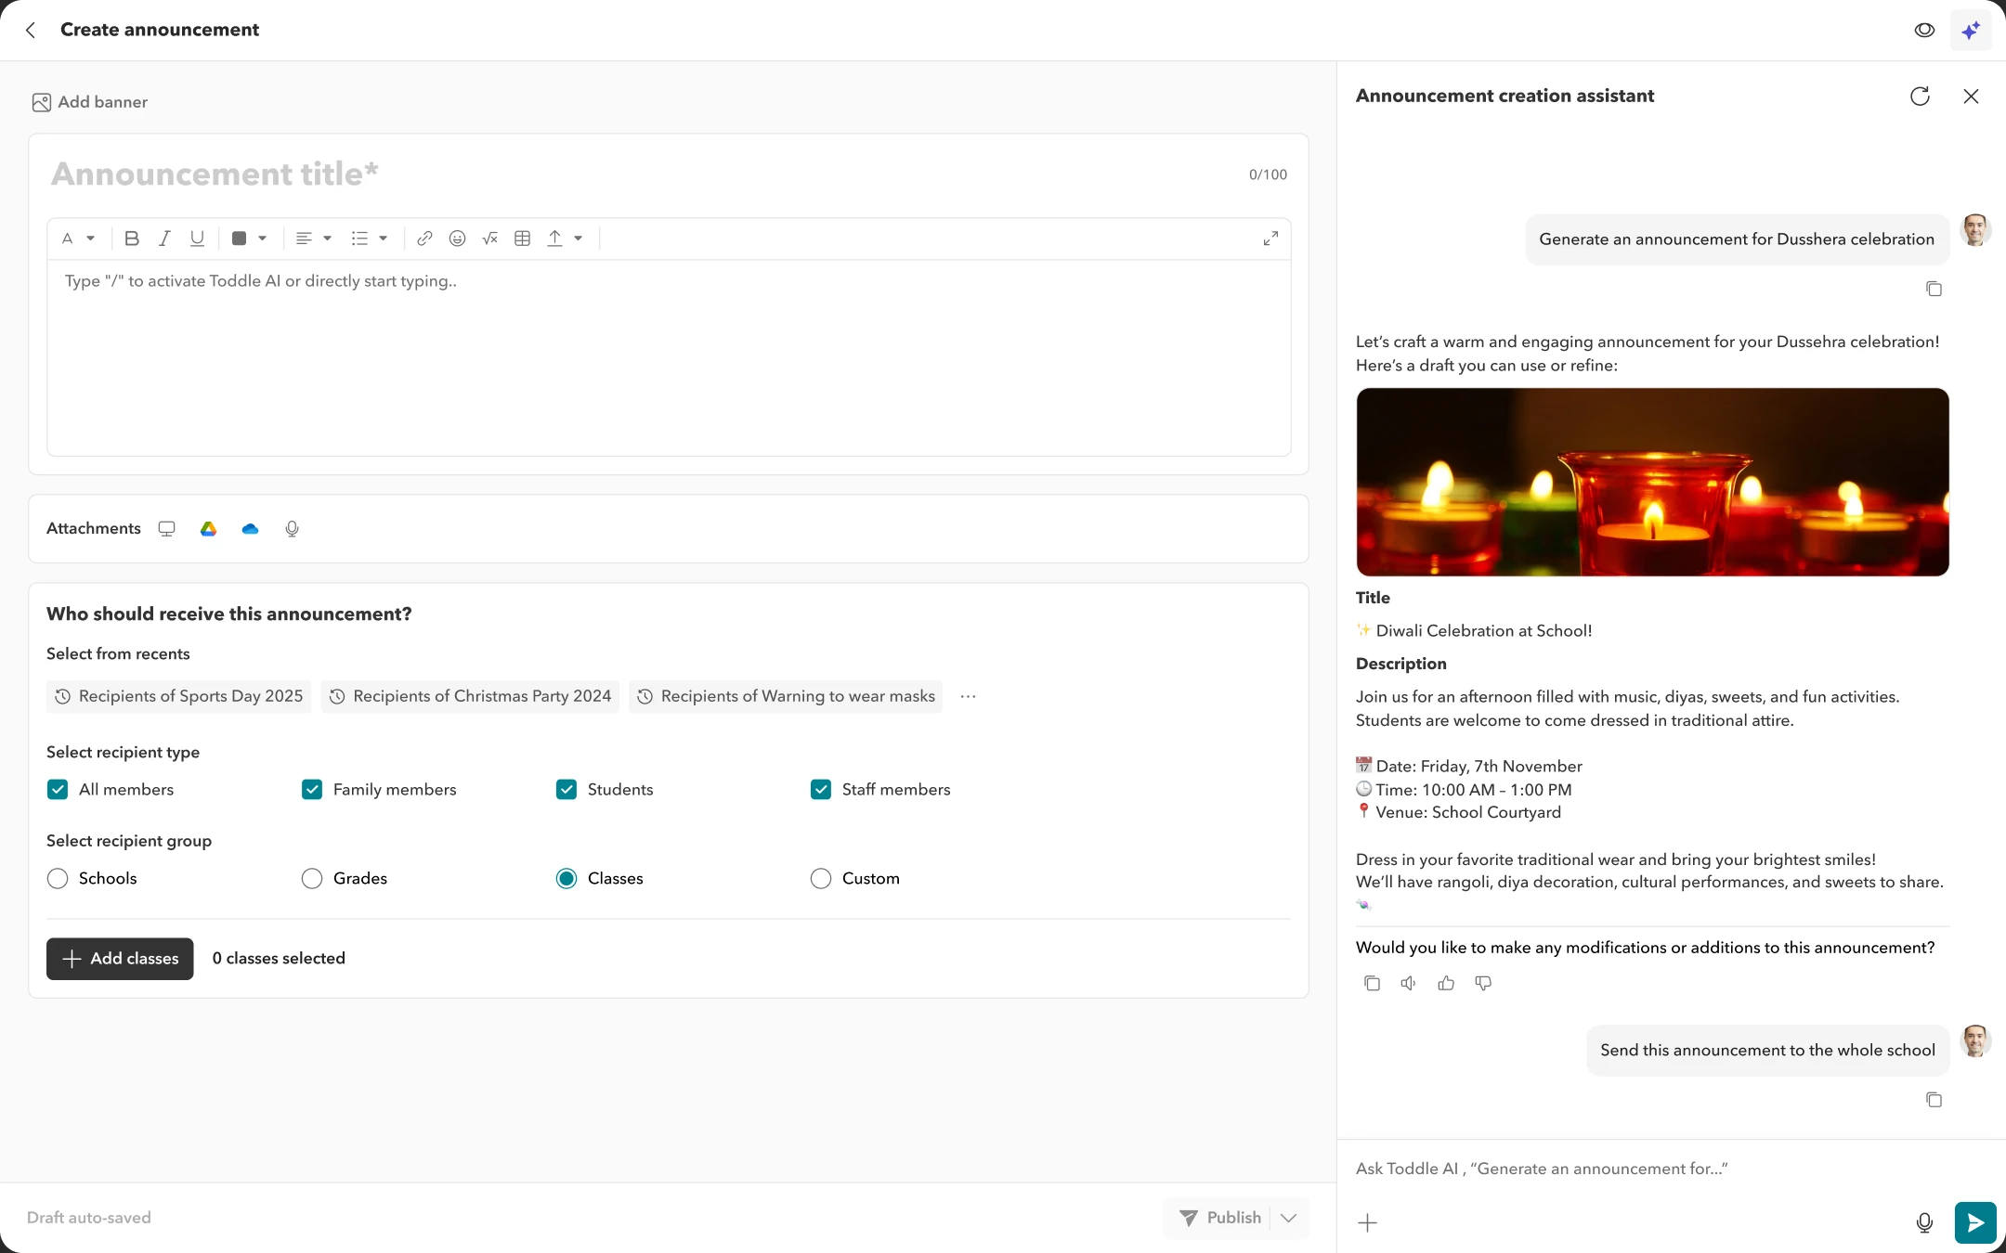The image size is (2006, 1253).
Task: Read the AI response aloud
Action: [1409, 983]
